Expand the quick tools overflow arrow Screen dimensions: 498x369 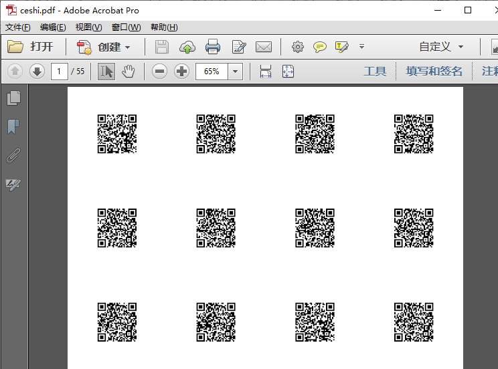point(361,47)
